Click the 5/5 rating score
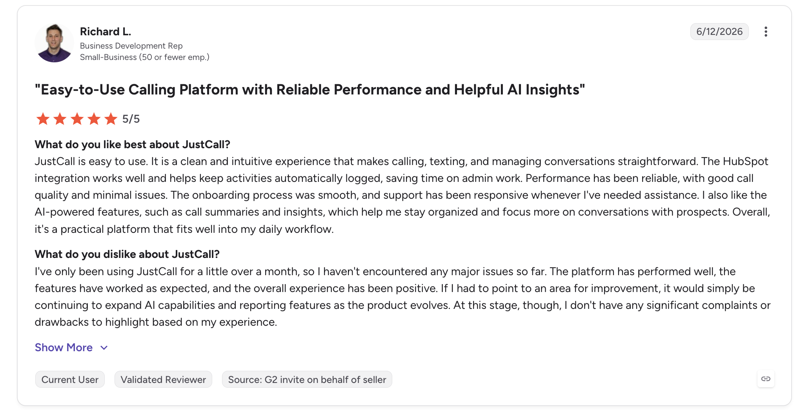Image resolution: width=801 pixels, height=410 pixels. click(x=131, y=119)
